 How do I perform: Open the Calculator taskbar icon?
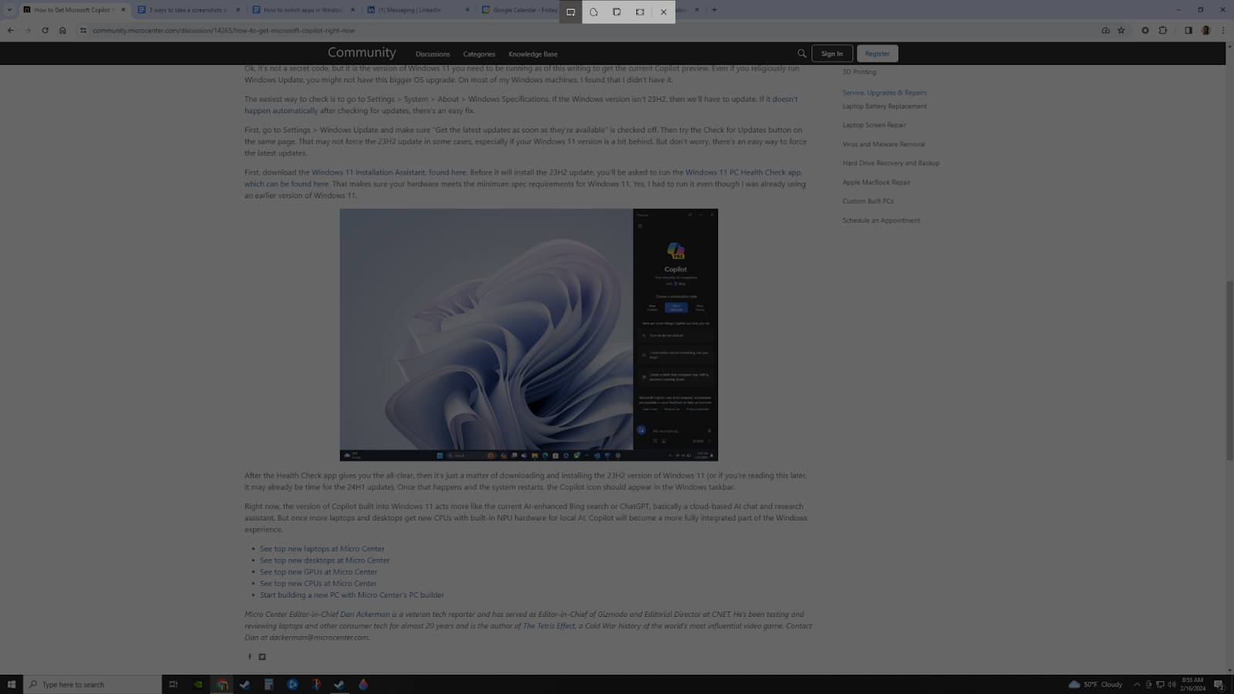point(268,684)
